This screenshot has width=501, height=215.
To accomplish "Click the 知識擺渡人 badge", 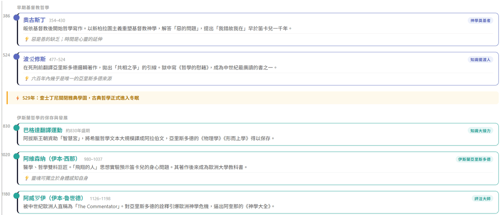I will (x=480, y=60).
